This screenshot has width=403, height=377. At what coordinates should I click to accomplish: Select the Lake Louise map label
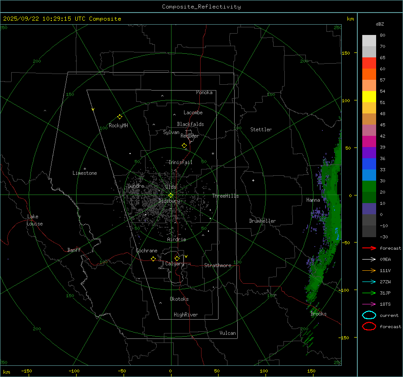pos(34,220)
